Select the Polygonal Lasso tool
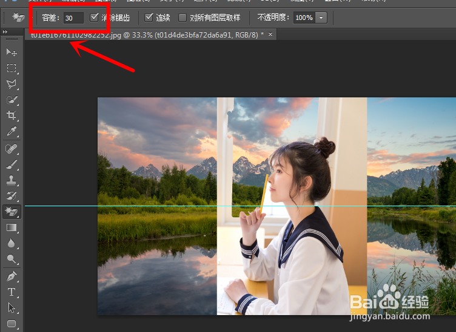This screenshot has height=332, width=456. (12, 84)
